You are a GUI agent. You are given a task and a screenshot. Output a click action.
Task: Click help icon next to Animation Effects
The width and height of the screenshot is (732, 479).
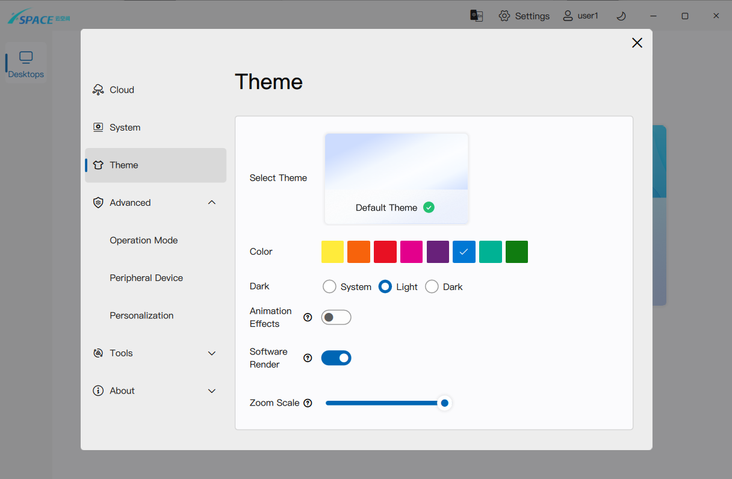308,318
